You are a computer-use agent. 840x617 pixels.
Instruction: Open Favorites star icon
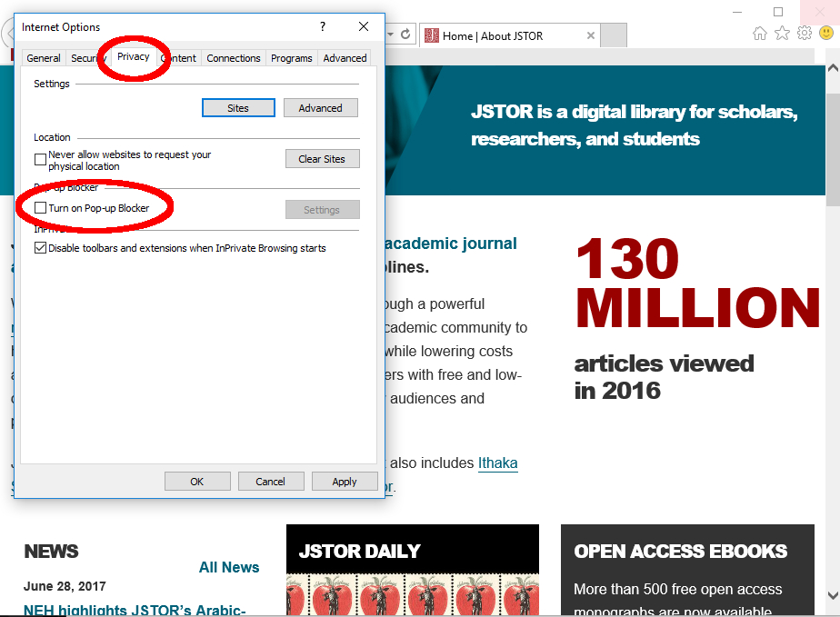782,34
